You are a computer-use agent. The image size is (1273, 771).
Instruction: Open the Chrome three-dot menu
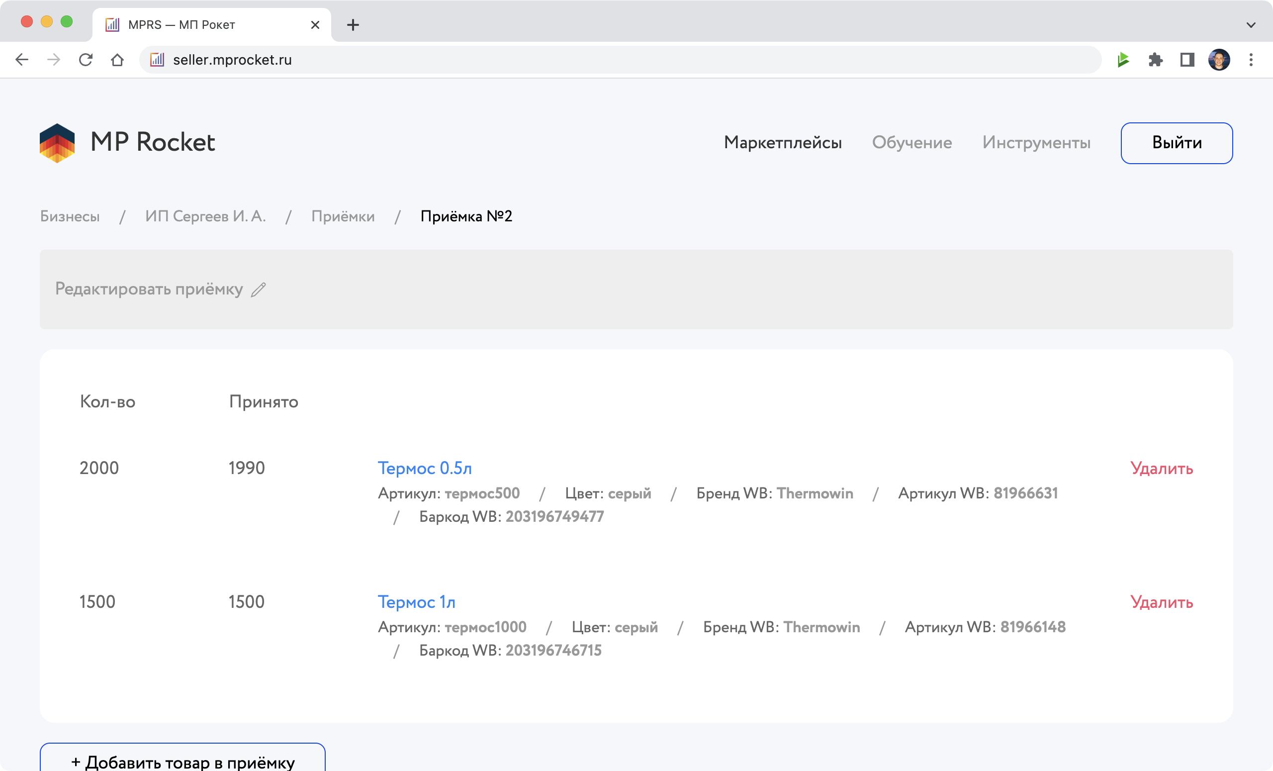point(1251,60)
